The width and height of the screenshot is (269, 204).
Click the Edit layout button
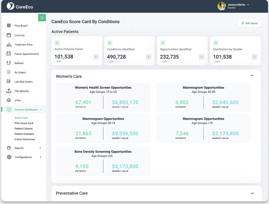(249, 23)
